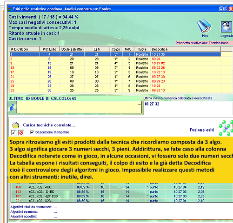Click the window title bar app icon
233x223 pixels.
coord(10,8)
